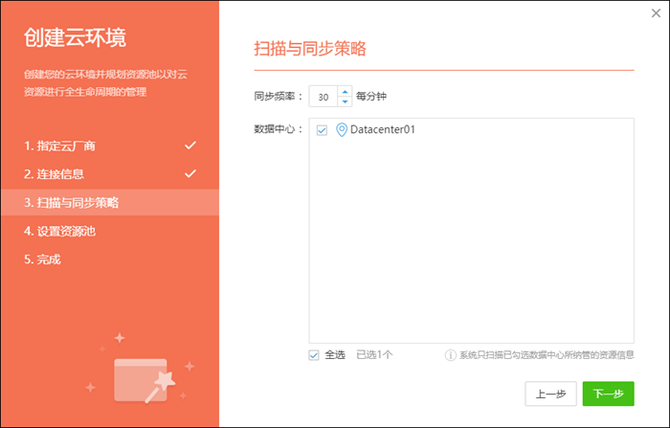Click the green 下一步 button
Image resolution: width=670 pixels, height=428 pixels.
click(608, 394)
